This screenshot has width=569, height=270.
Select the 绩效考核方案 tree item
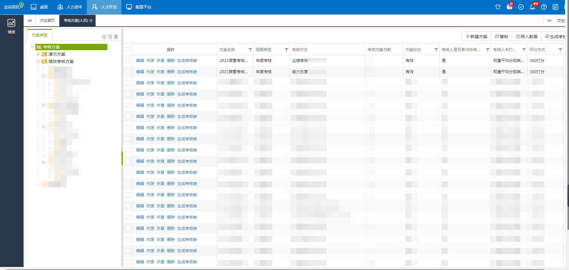pos(61,61)
